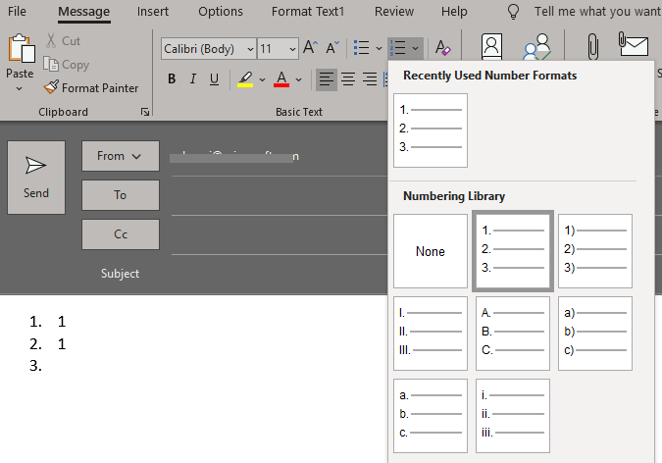Click the To recipients button
This screenshot has width=662, height=463.
(x=121, y=195)
